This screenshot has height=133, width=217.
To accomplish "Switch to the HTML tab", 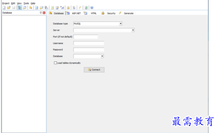I will pyautogui.click(x=90, y=13).
